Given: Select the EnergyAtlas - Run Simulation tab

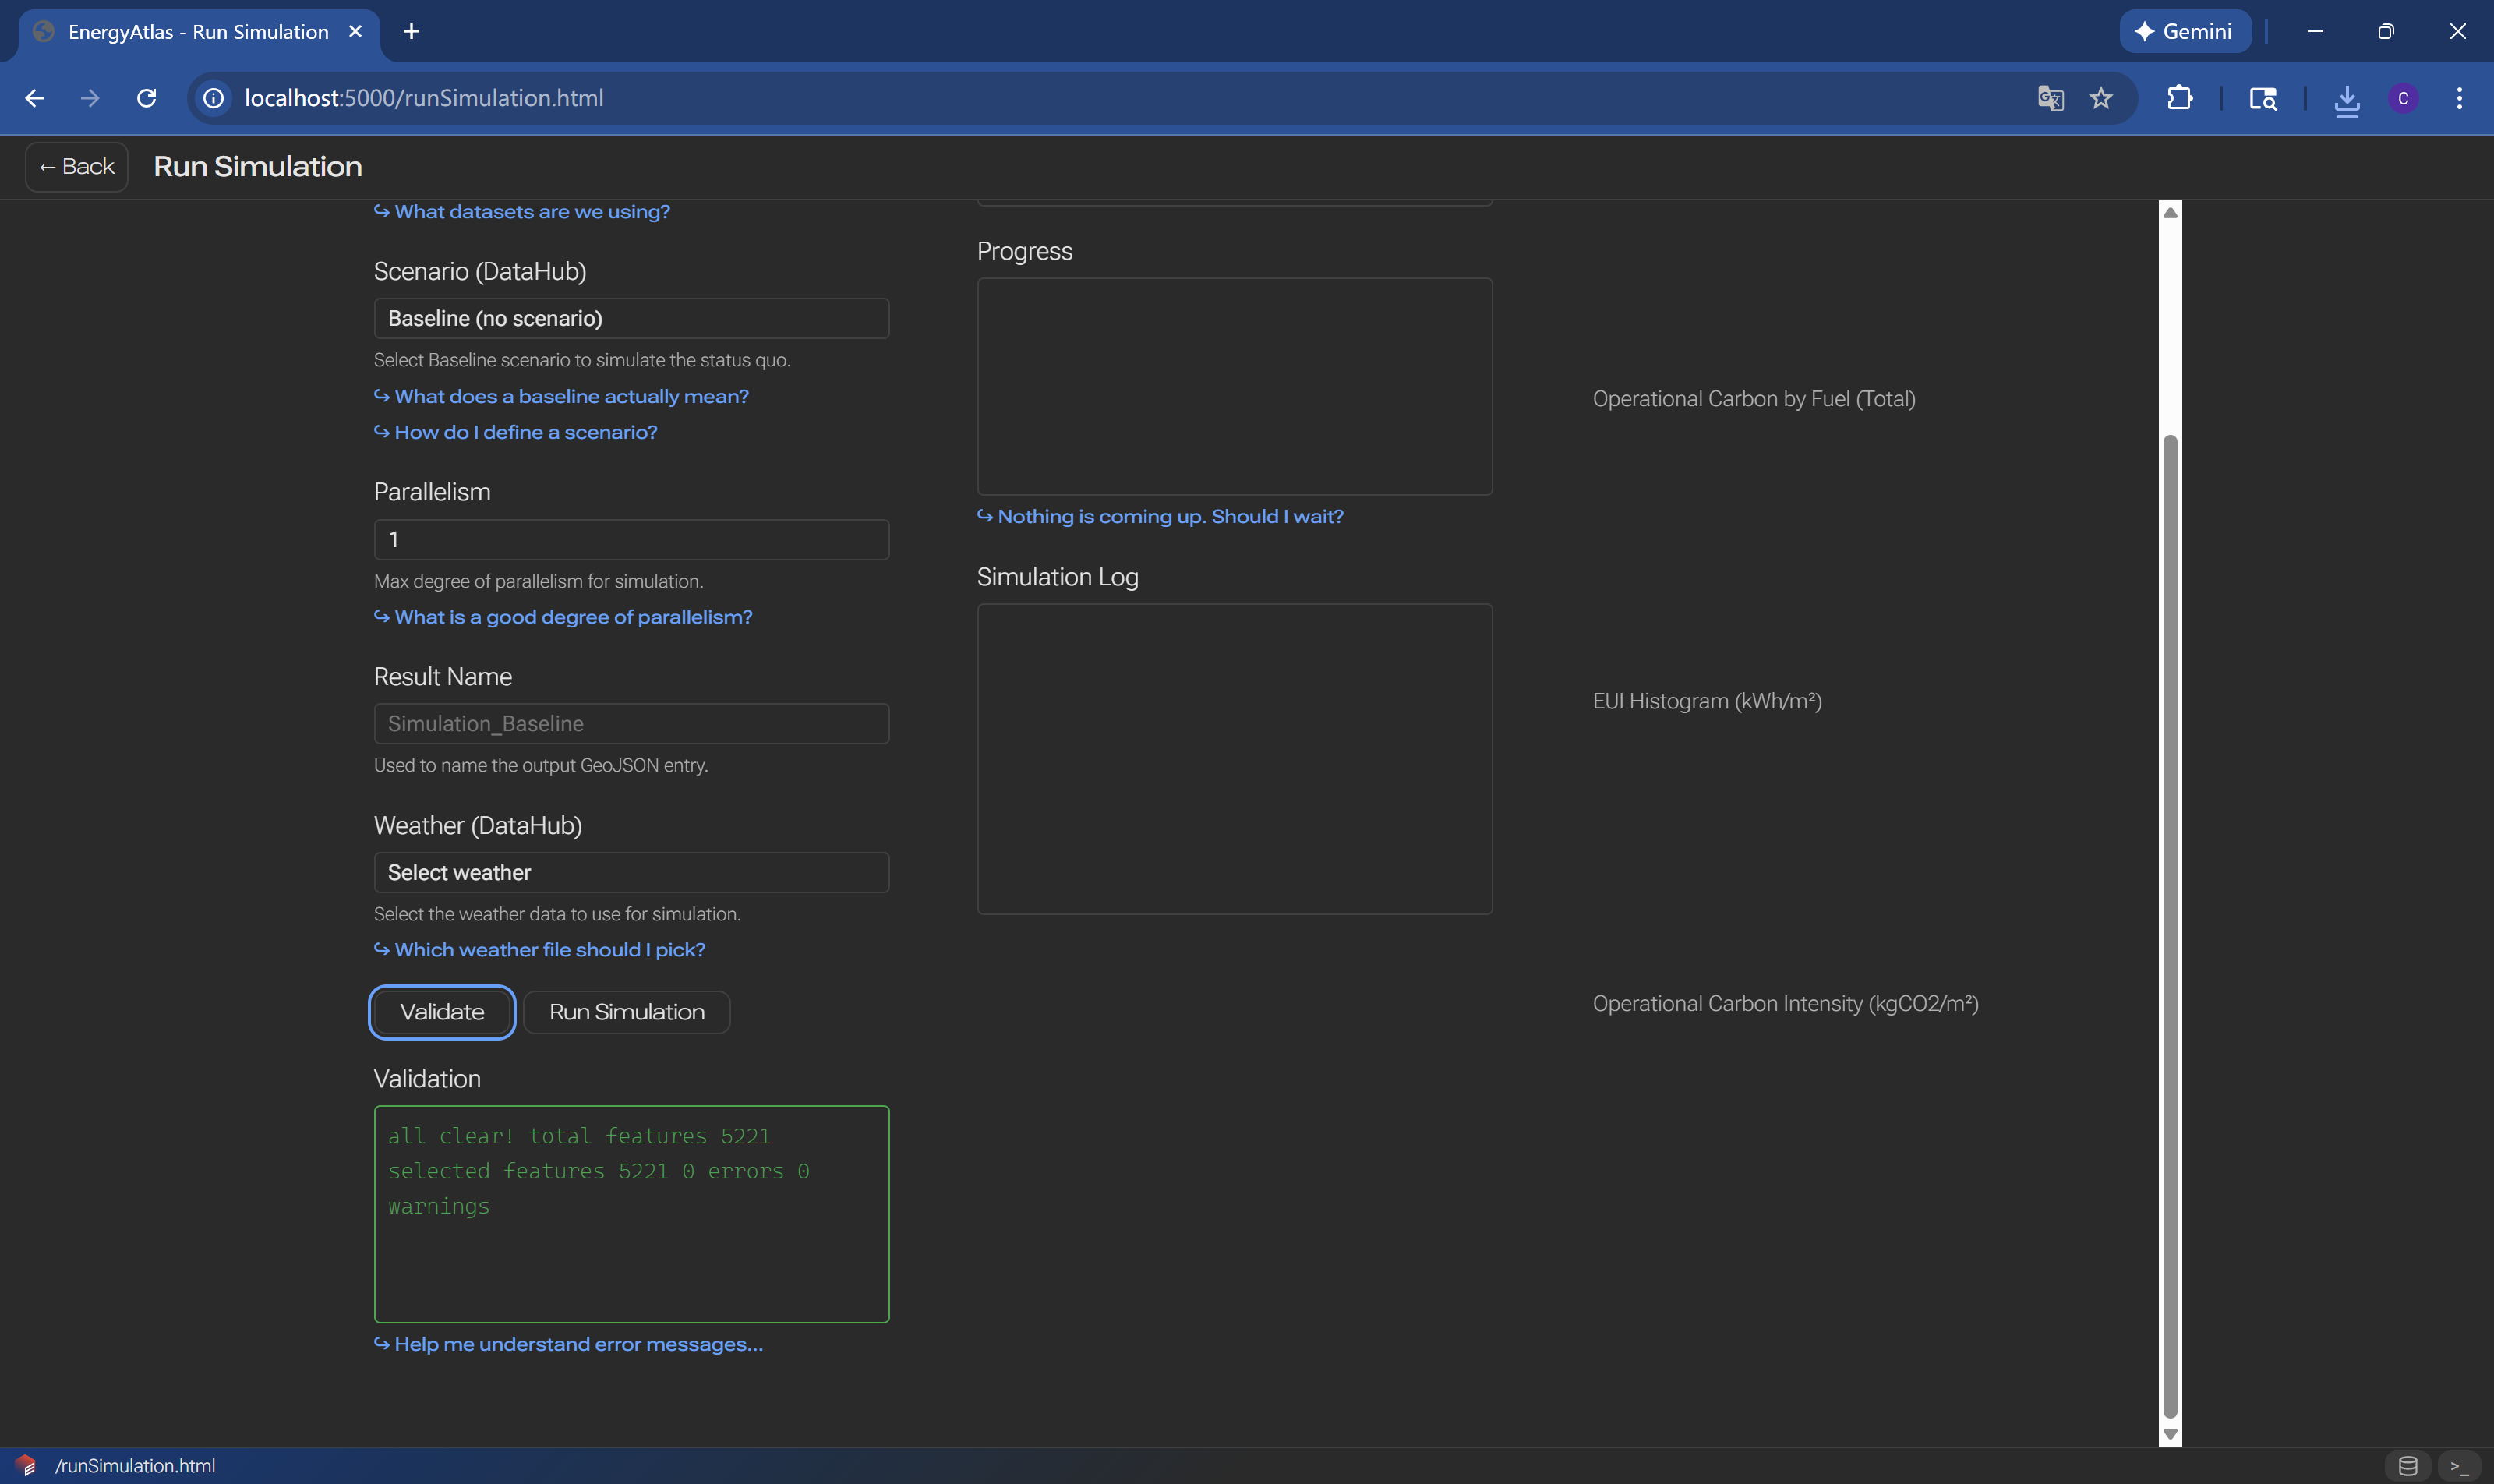Looking at the screenshot, I should click(x=198, y=31).
